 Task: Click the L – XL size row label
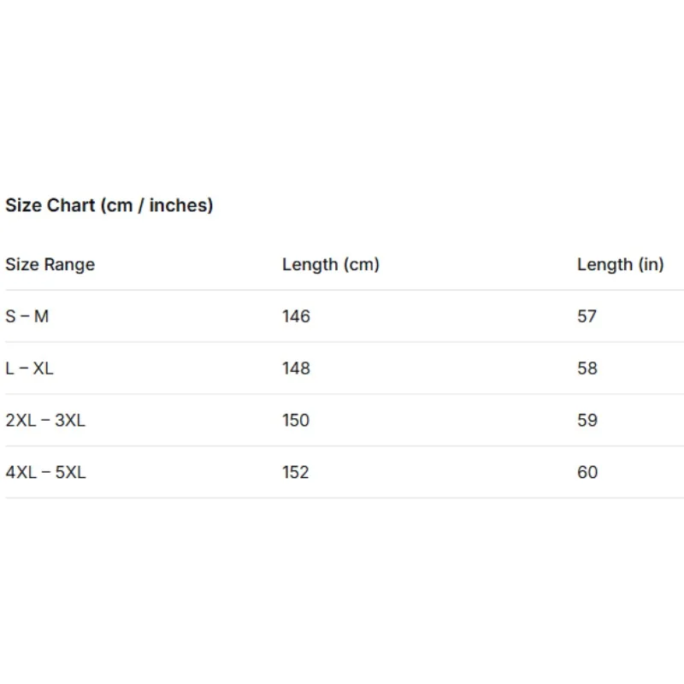tap(29, 369)
